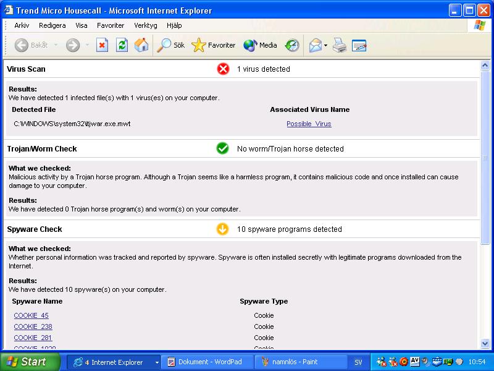
Task: Click the '1 virus detected' text
Action: click(264, 69)
